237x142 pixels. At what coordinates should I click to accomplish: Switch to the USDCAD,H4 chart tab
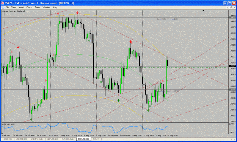[x=21, y=139]
